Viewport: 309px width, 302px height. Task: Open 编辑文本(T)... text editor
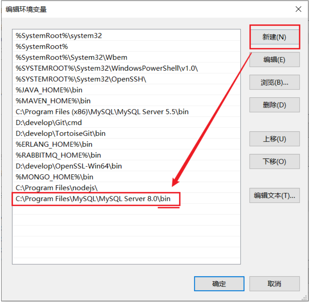(x=275, y=196)
